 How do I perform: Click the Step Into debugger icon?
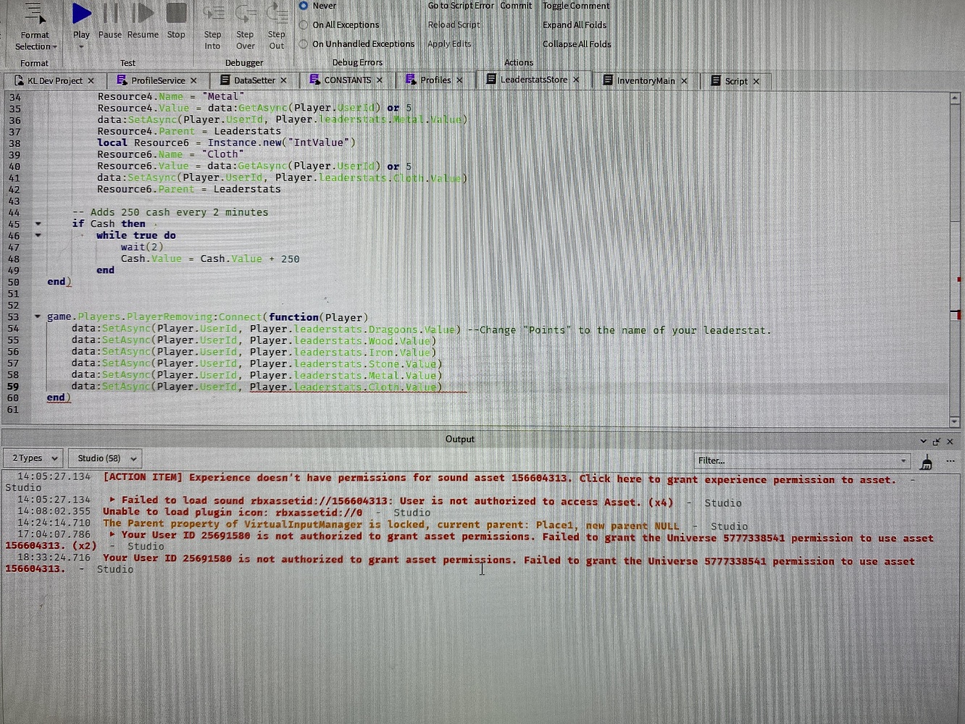pos(212,13)
